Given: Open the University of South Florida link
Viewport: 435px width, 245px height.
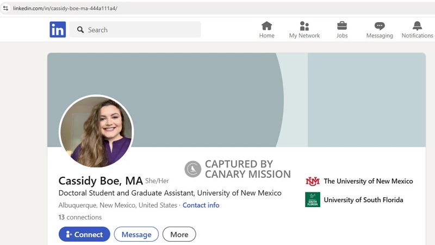Looking at the screenshot, I should click(363, 199).
